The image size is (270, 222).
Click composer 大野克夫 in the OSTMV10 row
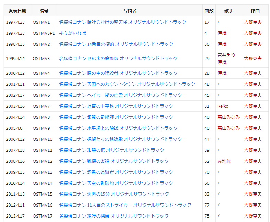(253, 139)
